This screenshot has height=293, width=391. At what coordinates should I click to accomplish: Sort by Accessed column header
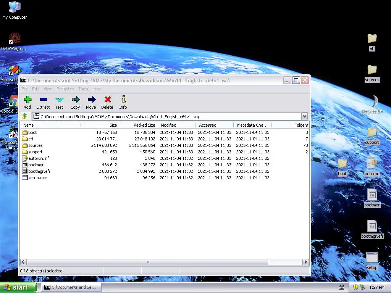click(215, 125)
